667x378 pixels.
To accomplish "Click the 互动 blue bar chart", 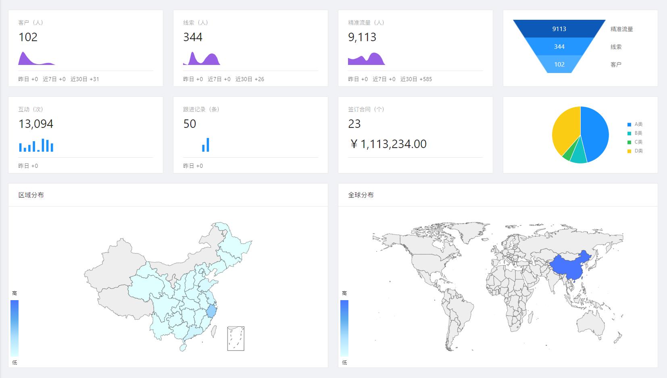I will (x=36, y=146).
